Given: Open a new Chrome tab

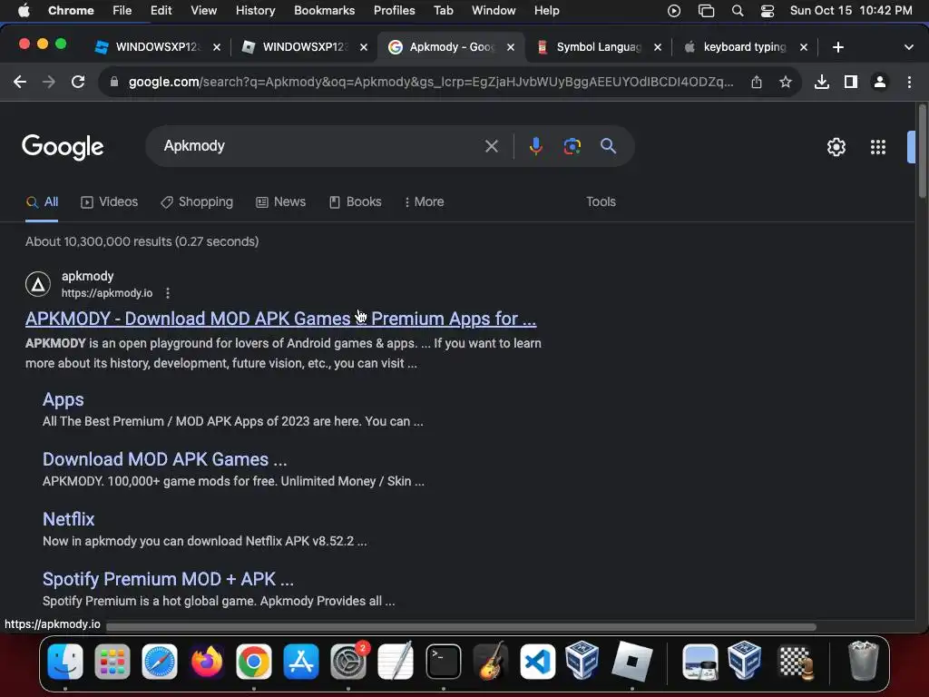Looking at the screenshot, I should pos(837,47).
